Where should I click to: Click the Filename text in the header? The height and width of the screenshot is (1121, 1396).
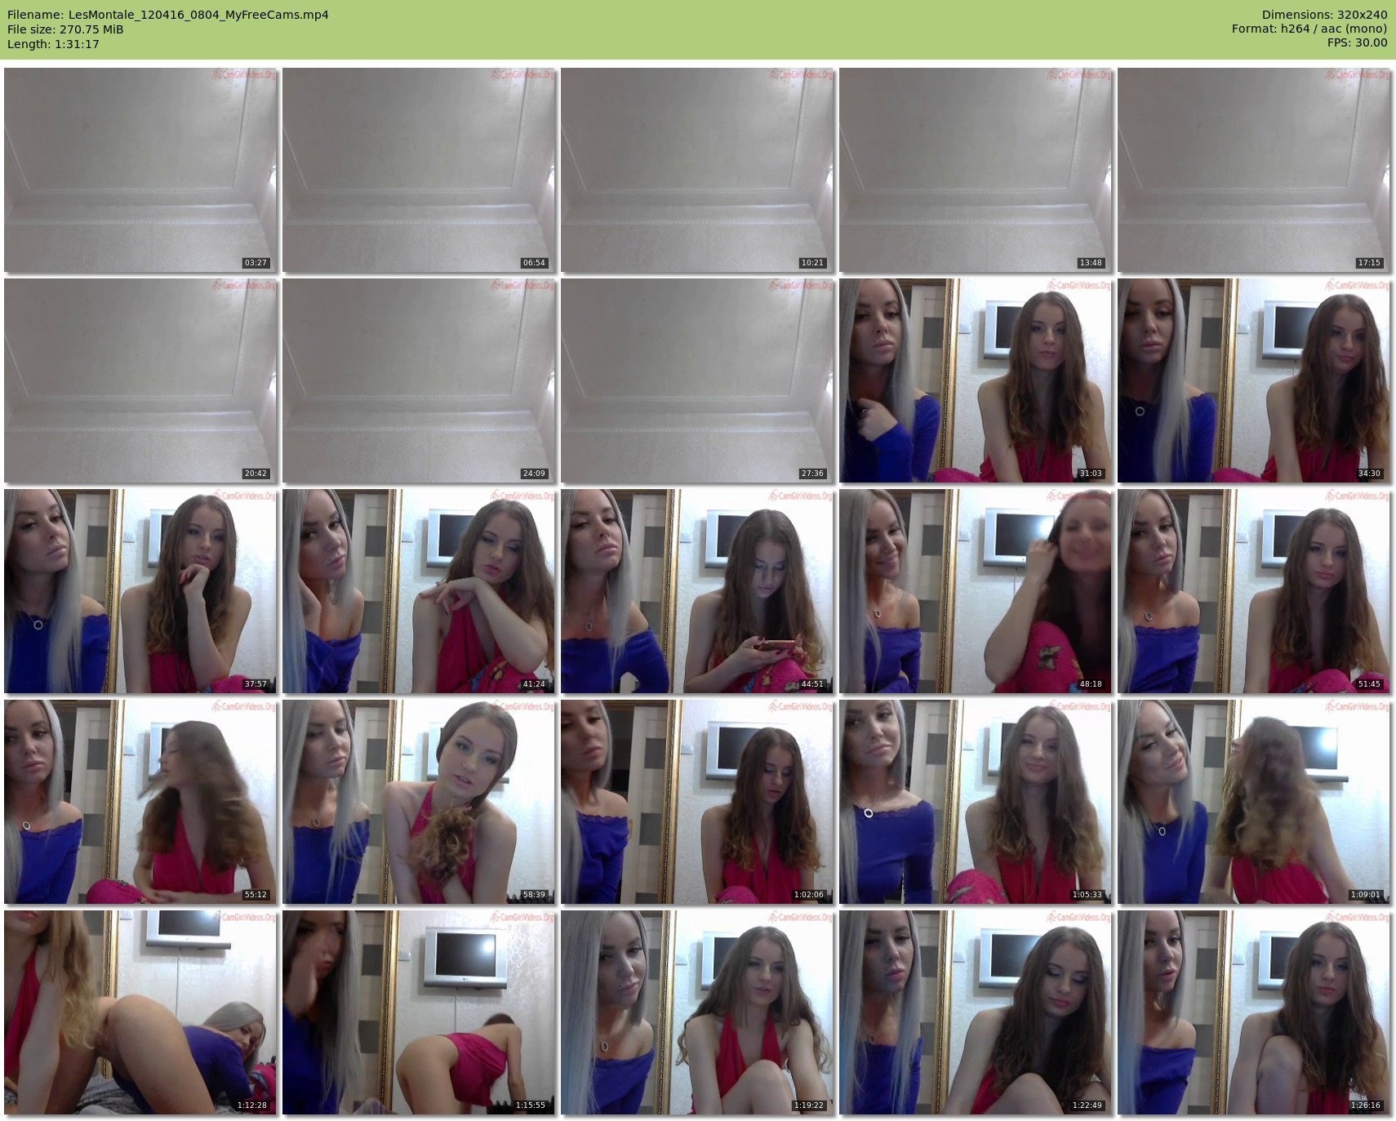tap(168, 15)
